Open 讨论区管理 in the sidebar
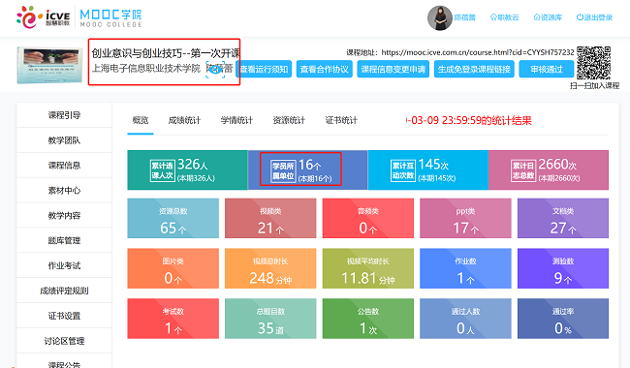Screen dimensions: 630x368 click(64, 341)
